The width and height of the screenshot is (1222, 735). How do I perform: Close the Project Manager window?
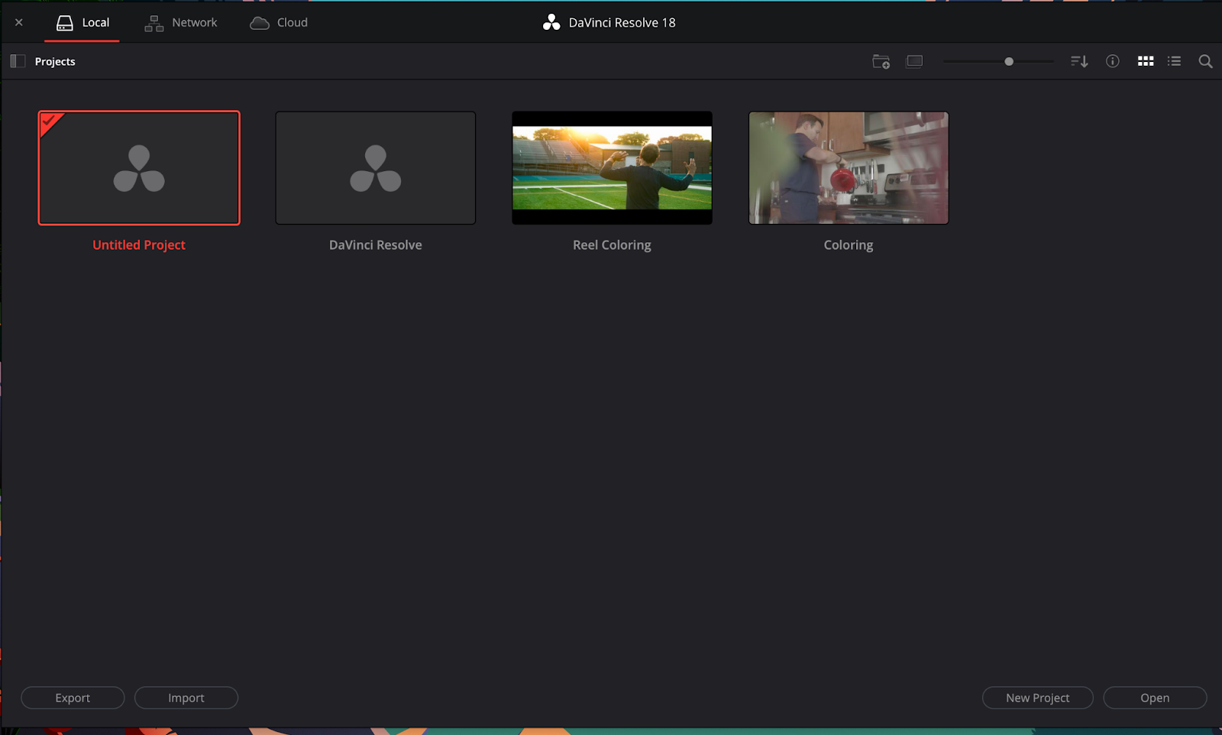(x=19, y=23)
